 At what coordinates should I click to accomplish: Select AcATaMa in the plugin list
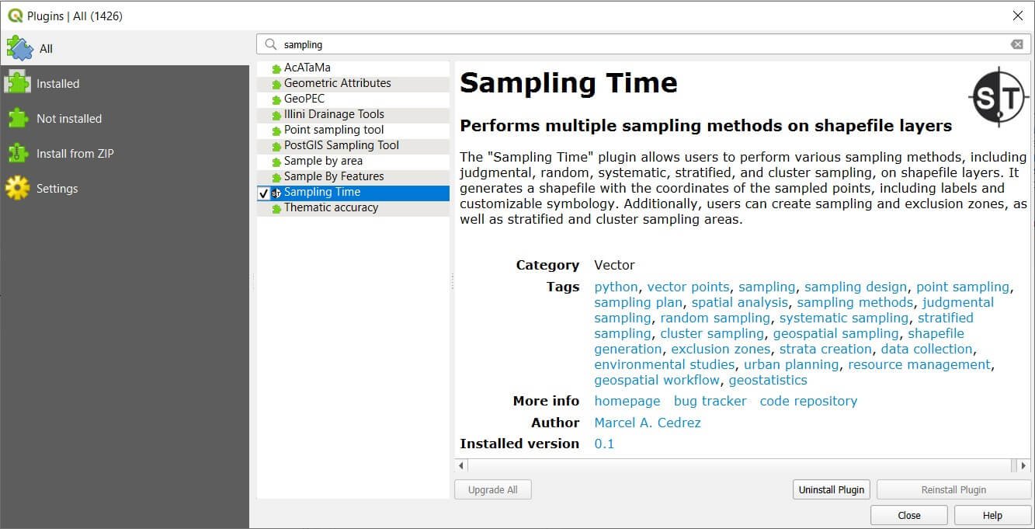click(353, 68)
